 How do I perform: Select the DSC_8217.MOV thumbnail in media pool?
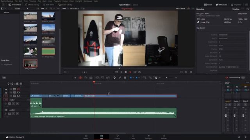(x=30, y=63)
